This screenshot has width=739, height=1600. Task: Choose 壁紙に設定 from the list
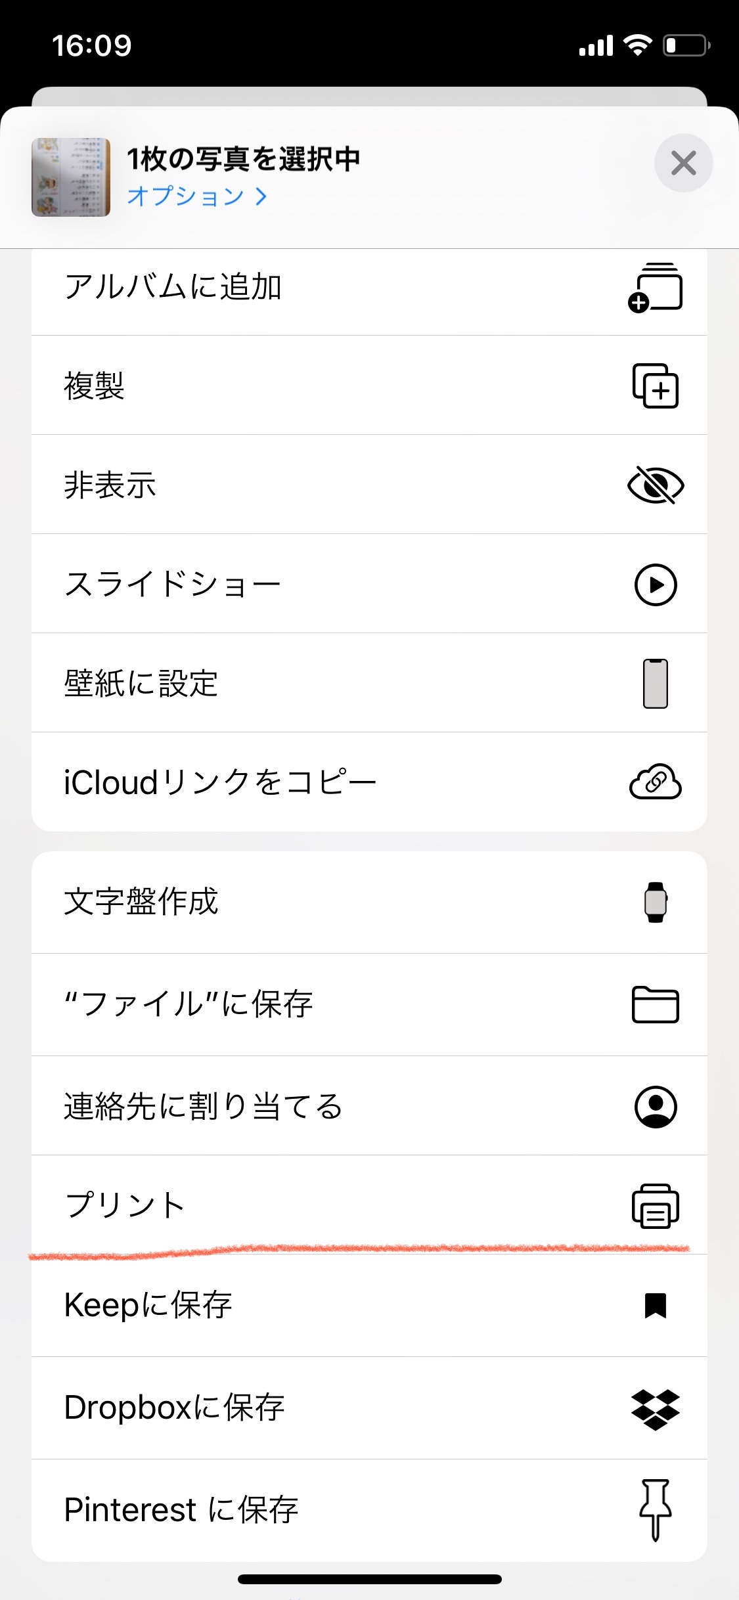click(141, 683)
